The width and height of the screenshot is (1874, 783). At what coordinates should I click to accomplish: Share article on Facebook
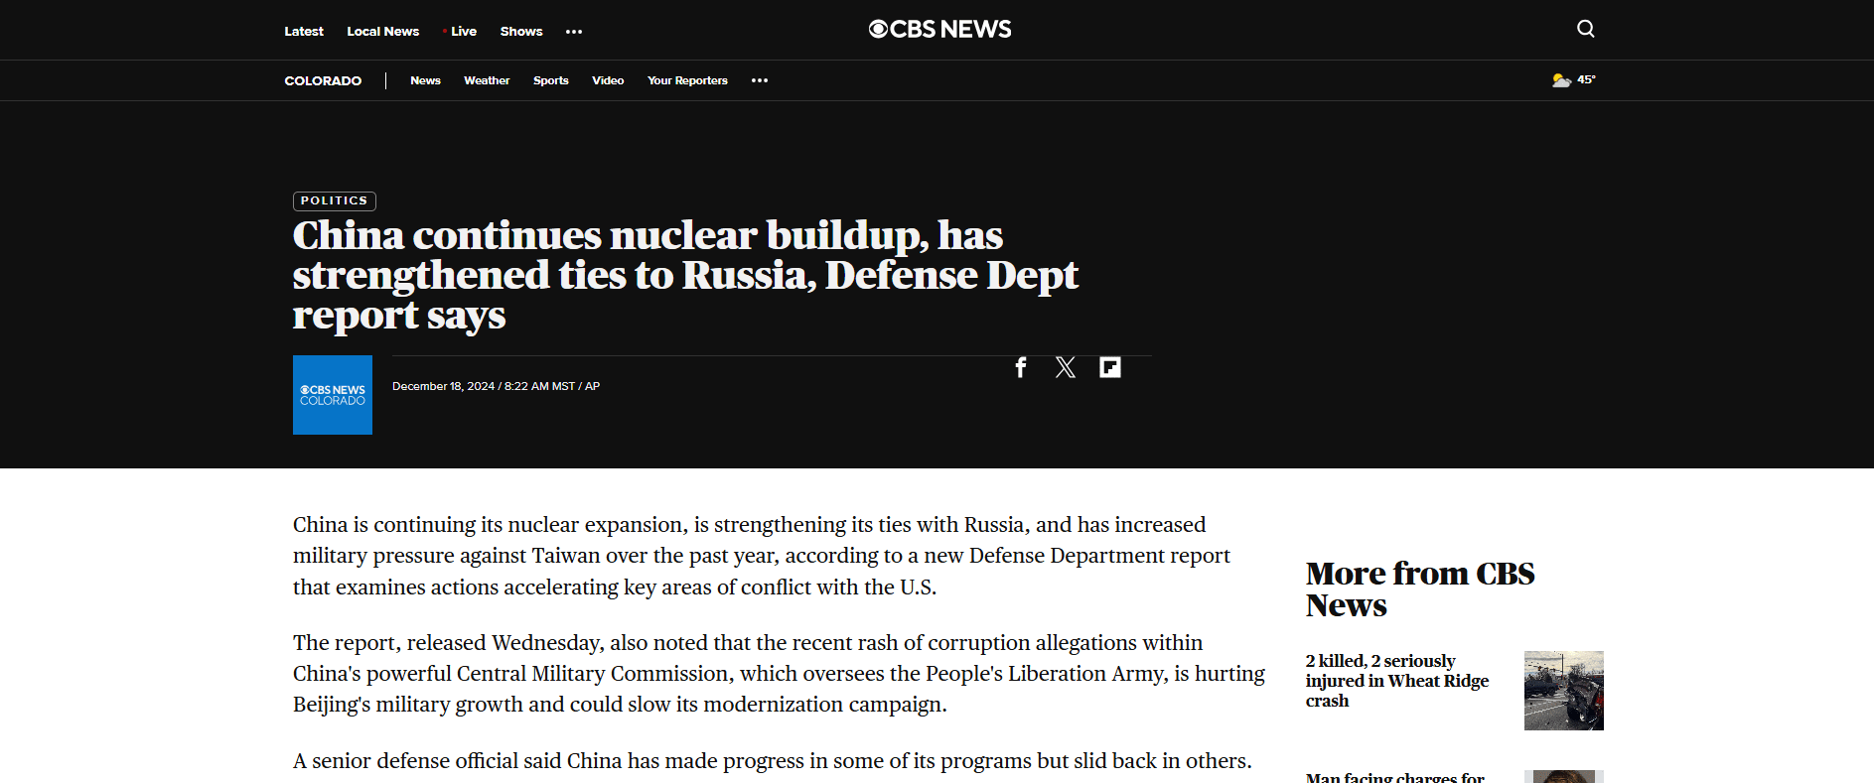(x=1020, y=368)
